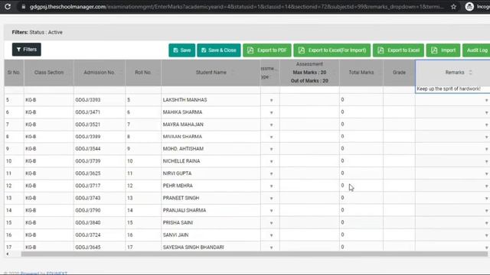Click the 'Status : Active' filter text
Viewport: 490px width, 275px height.
[x=46, y=32]
